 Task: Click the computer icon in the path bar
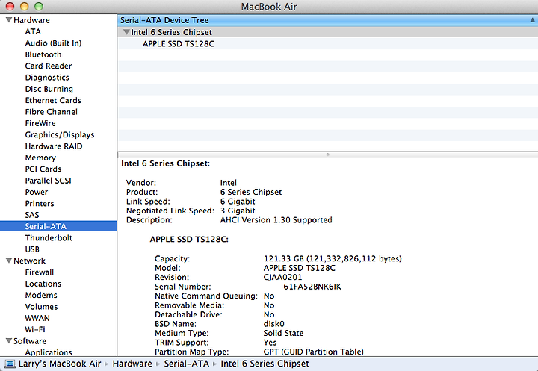[x=10, y=364]
